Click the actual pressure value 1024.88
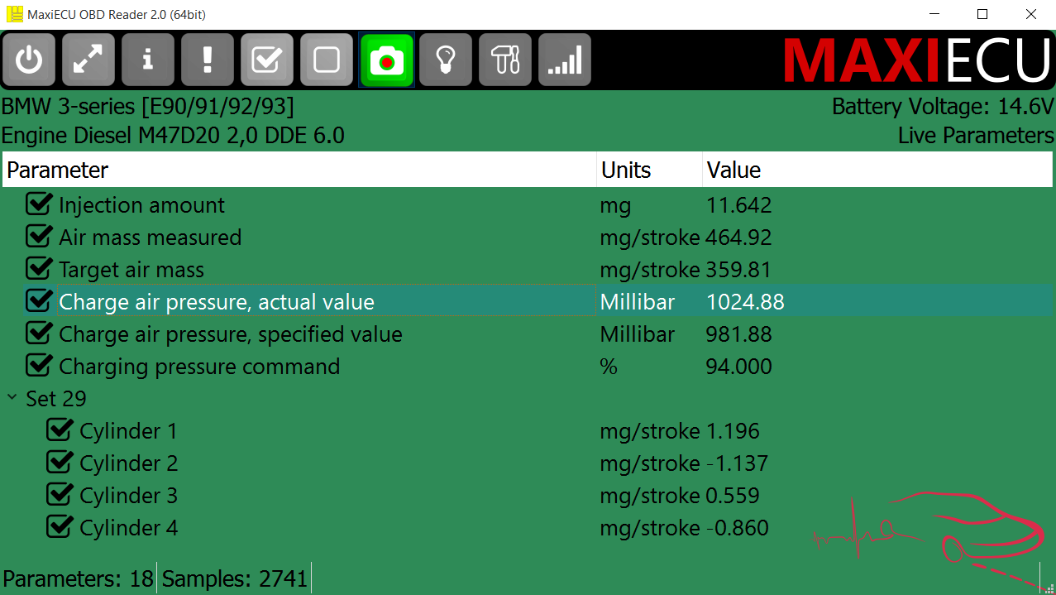 click(x=745, y=302)
